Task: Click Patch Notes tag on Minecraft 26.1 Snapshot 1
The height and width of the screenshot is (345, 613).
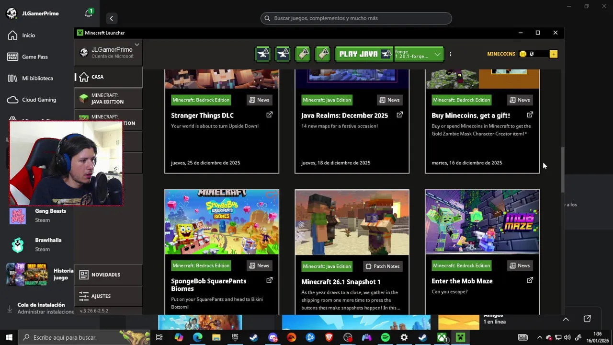Action: pos(382,266)
